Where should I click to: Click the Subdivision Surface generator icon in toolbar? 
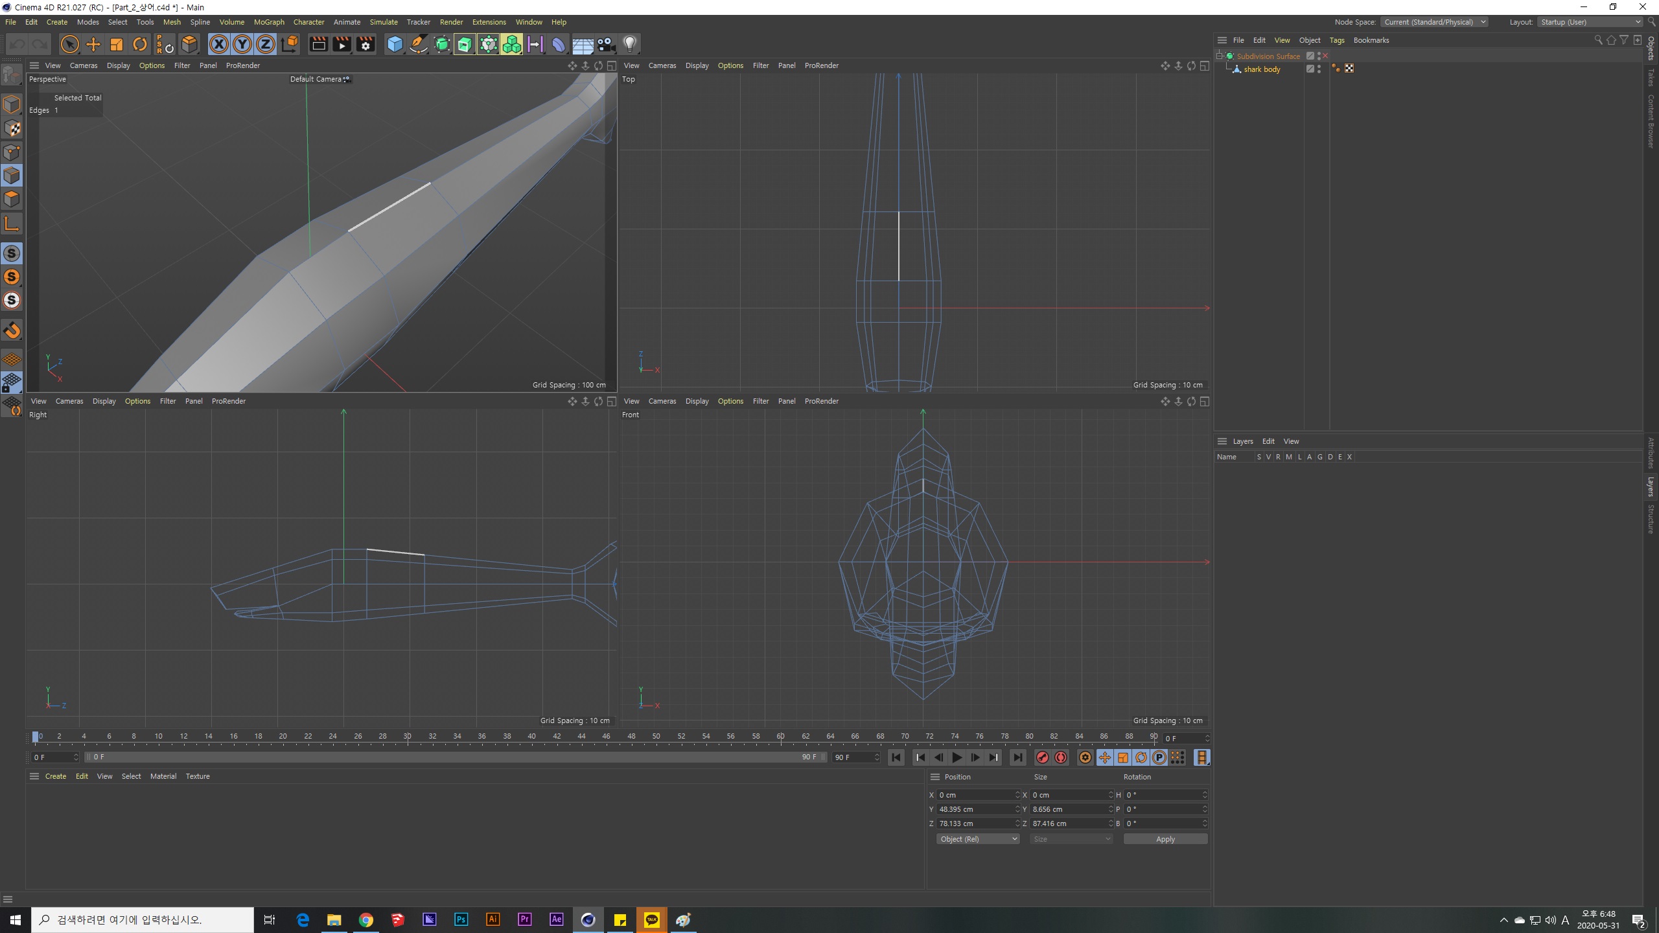[442, 44]
